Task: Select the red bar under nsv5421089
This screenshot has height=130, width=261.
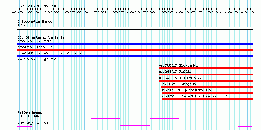Action: pyautogui.click(x=208, y=93)
